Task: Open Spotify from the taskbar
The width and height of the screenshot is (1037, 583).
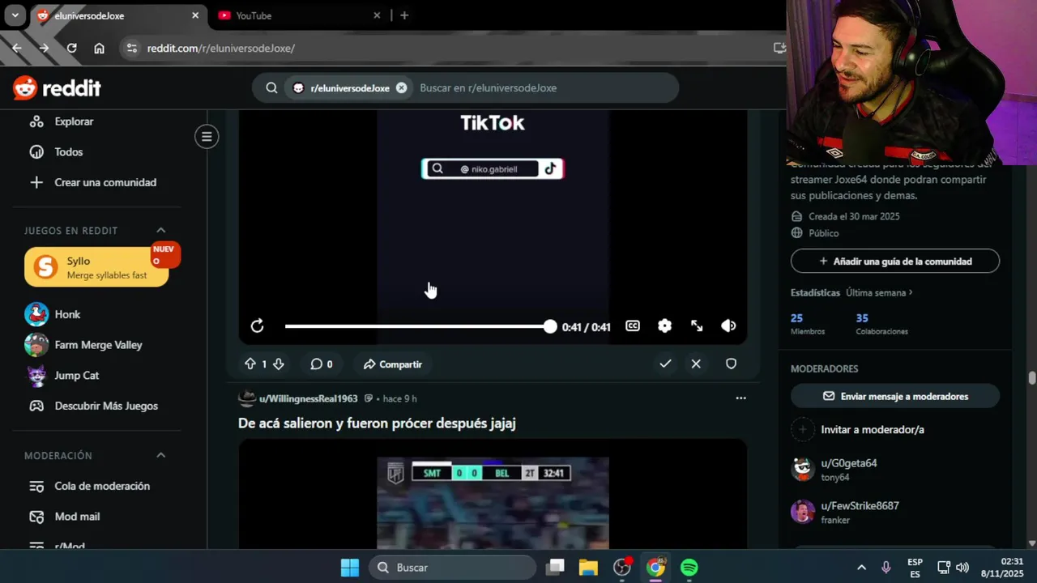Action: coord(689,568)
